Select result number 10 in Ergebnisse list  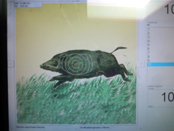160,64
